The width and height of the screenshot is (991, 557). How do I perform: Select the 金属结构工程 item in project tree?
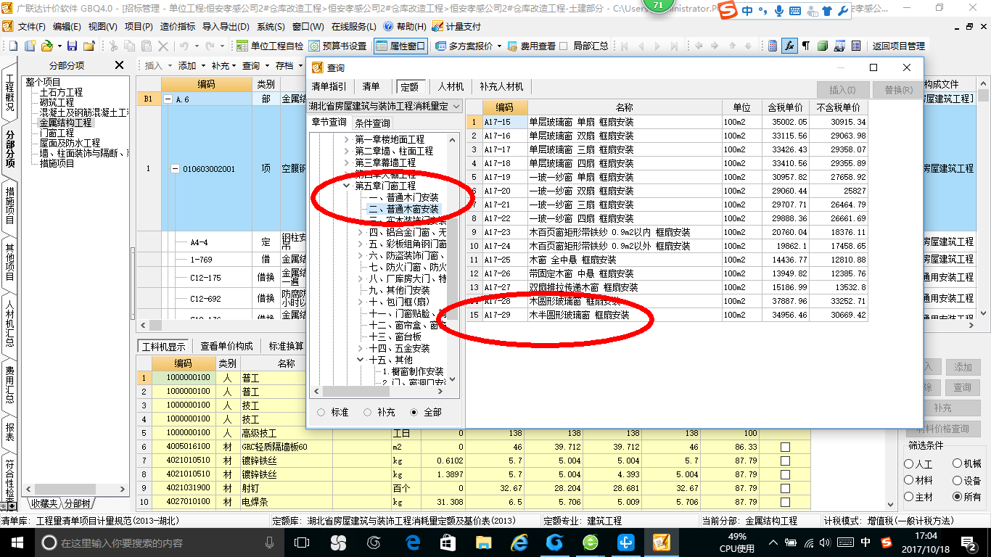point(65,123)
